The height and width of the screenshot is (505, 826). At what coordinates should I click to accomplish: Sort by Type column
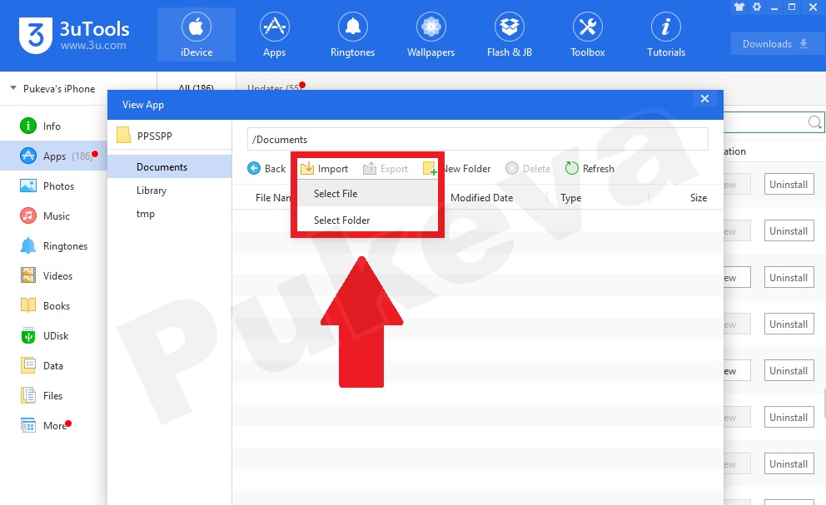[570, 197]
